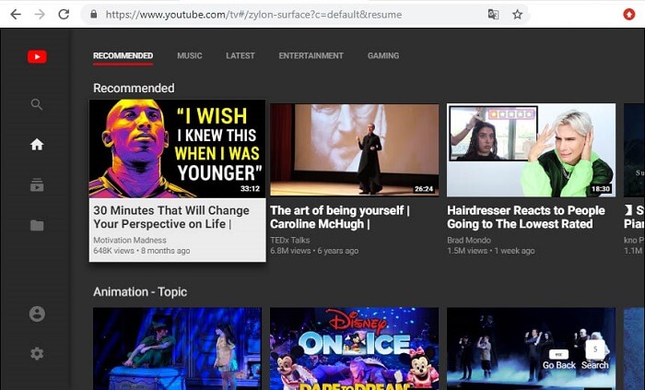Open the 'I Wish I Knew This' video thumbnail
This screenshot has width=645, height=390.
coord(177,149)
